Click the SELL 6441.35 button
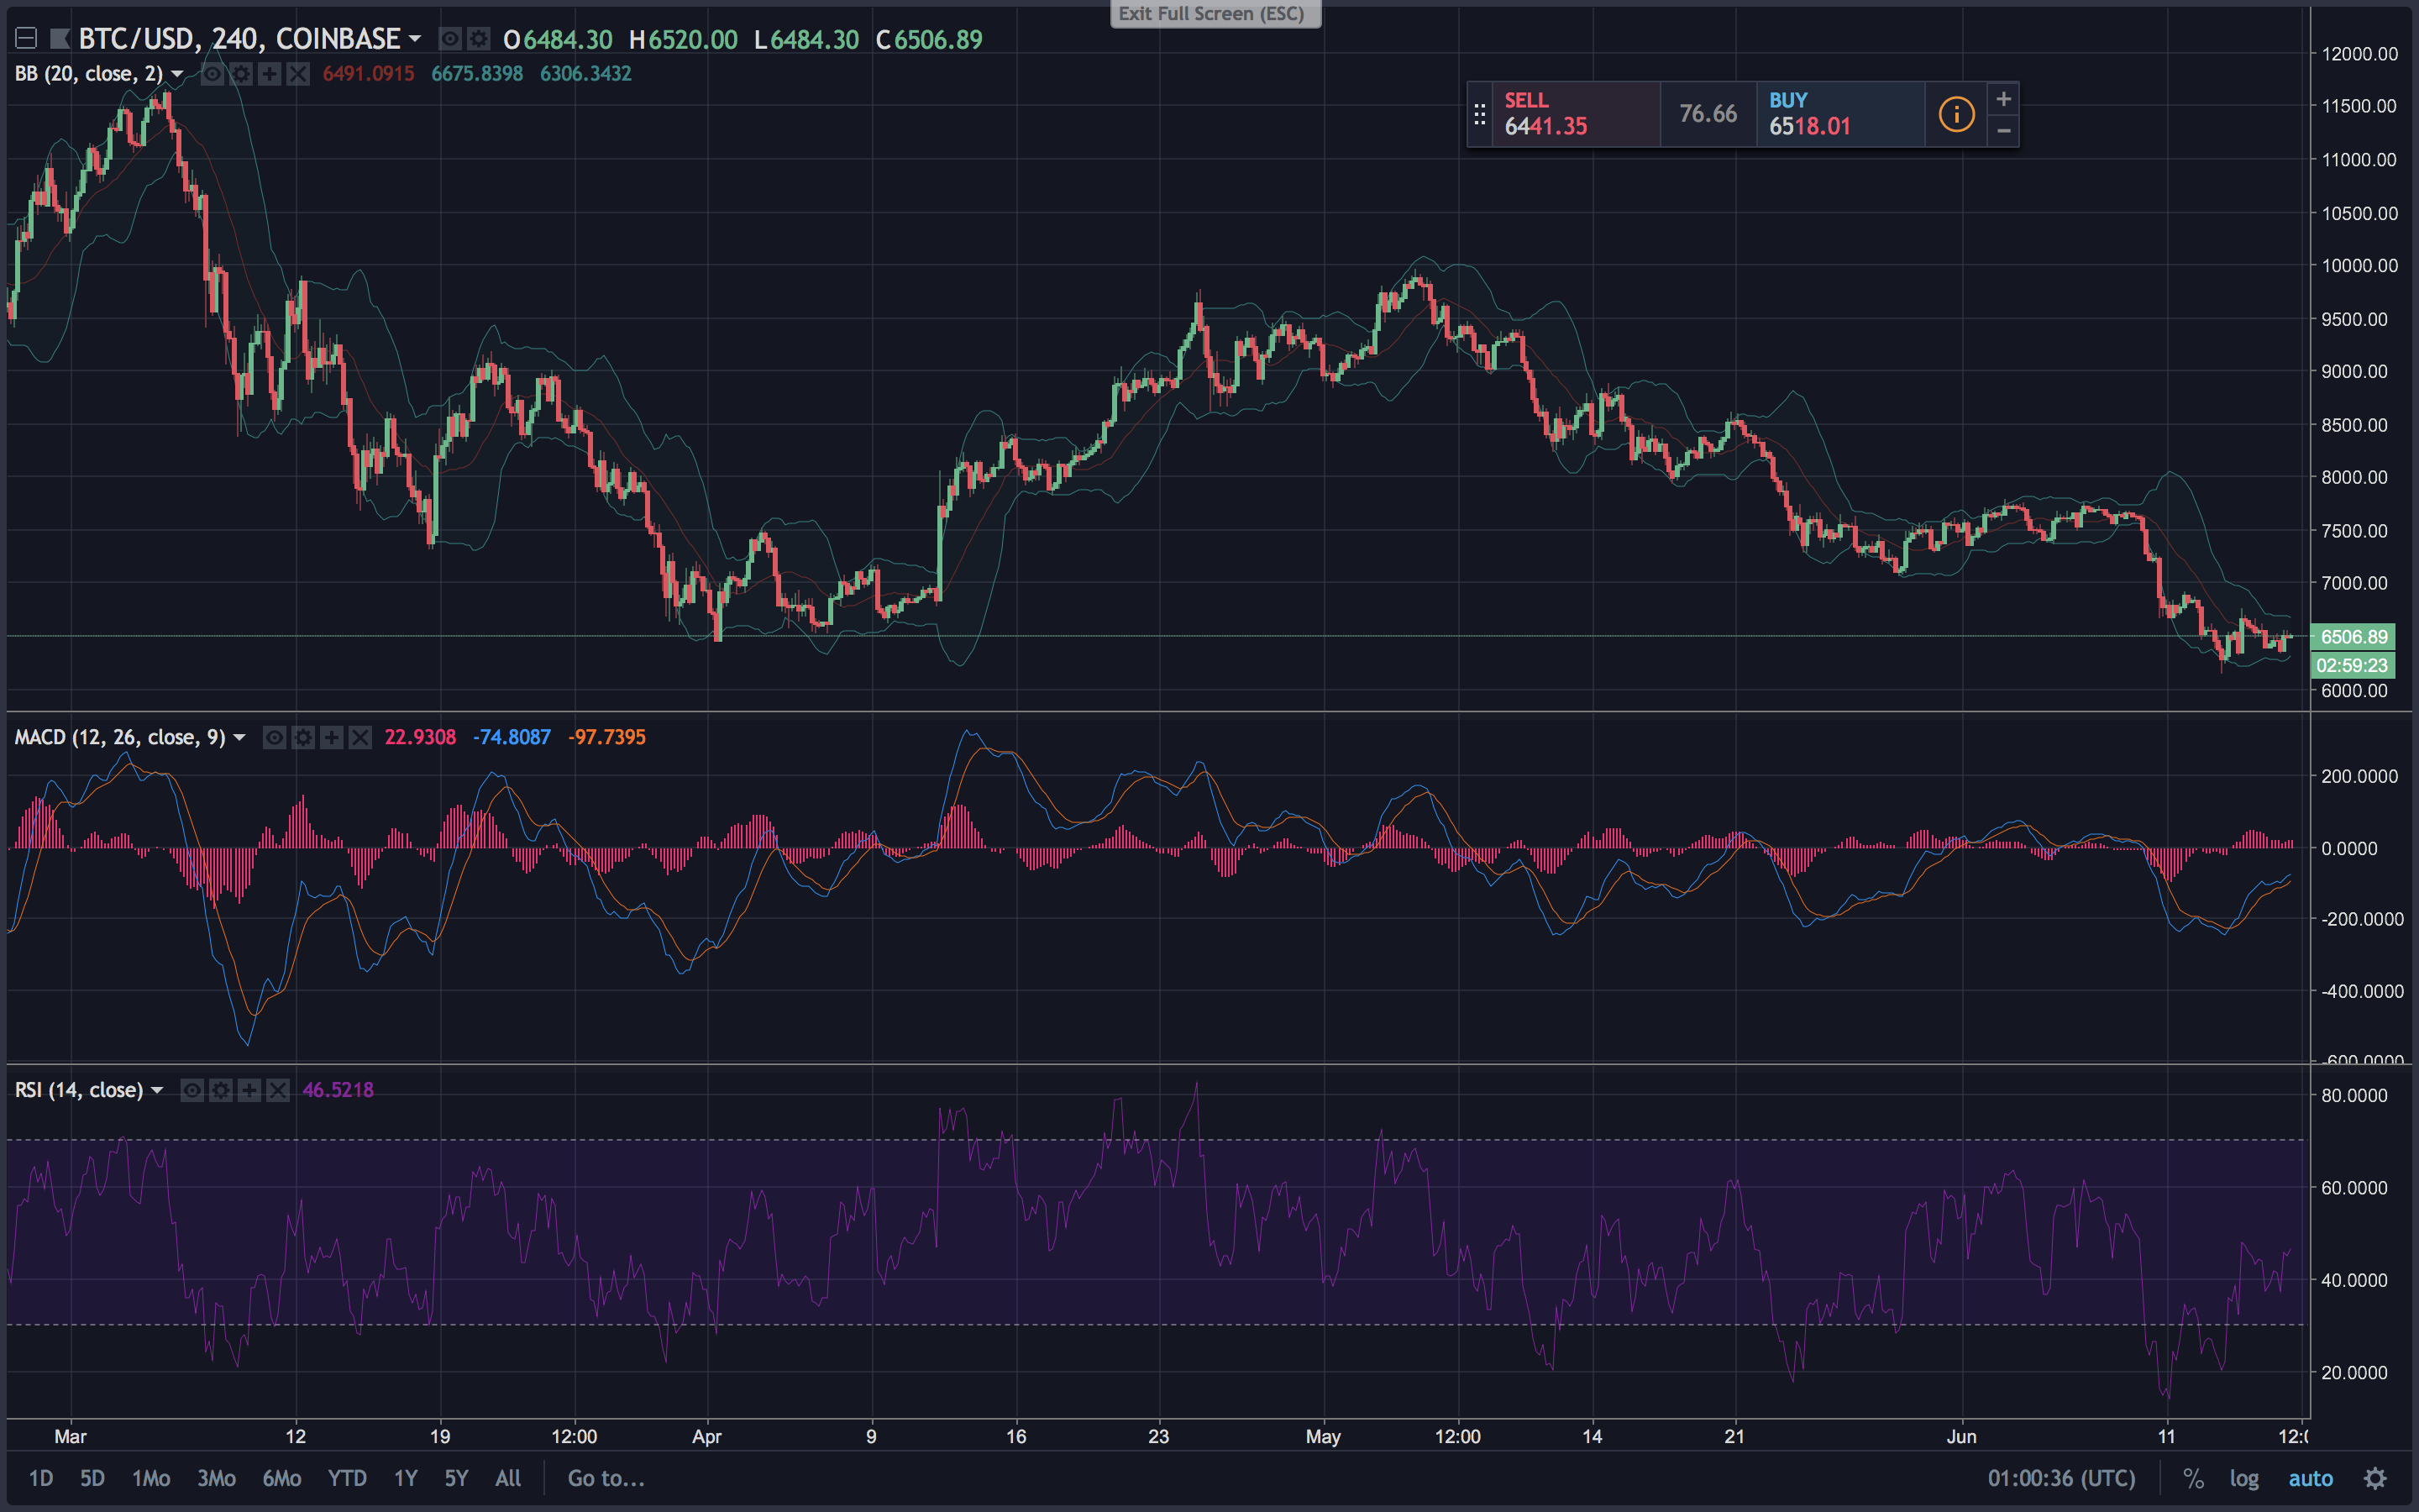The height and width of the screenshot is (1512, 2419). click(1576, 115)
